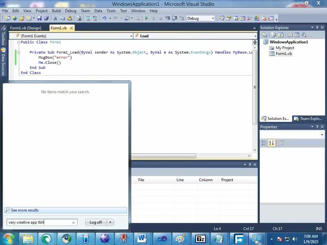
Task: Switch to the Team Explorer tab
Action: tap(308, 119)
